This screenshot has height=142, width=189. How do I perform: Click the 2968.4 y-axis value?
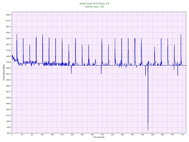pos(8,86)
